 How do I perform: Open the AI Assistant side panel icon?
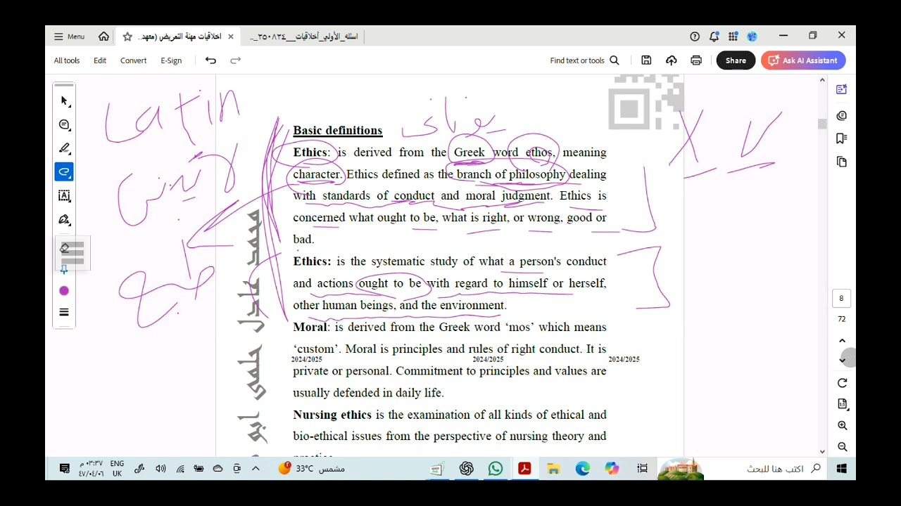(x=841, y=89)
